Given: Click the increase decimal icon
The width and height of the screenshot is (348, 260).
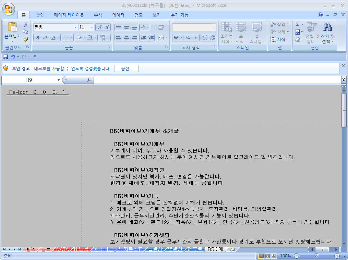Looking at the screenshot, I should pyautogui.click(x=205, y=38).
